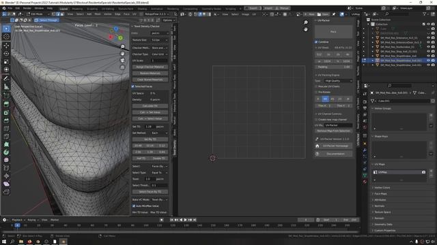Open the Texture Size dropdown
The width and height of the screenshot is (437, 245).
159,40
